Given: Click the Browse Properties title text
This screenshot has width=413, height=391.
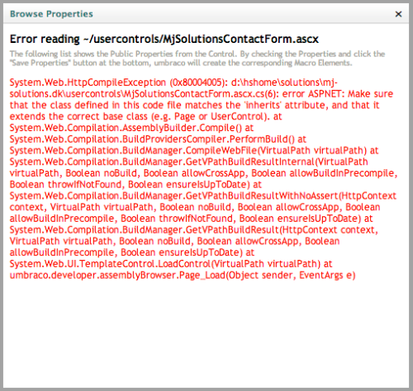Looking at the screenshot, I should (51, 14).
